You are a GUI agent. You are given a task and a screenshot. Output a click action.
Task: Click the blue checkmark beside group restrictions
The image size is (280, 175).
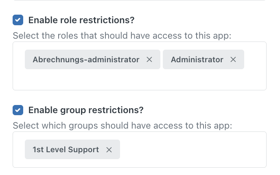[18, 110]
